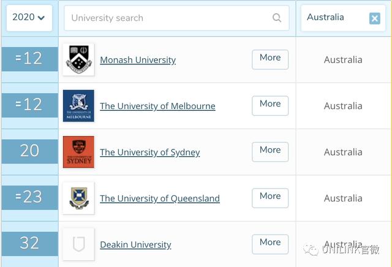This screenshot has width=392, height=267.
Task: Open the Deakin University link
Action: (135, 244)
